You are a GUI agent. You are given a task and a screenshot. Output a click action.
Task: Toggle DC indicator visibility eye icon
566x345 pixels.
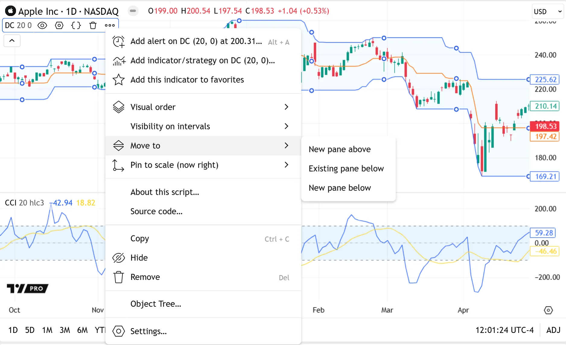pyautogui.click(x=42, y=25)
